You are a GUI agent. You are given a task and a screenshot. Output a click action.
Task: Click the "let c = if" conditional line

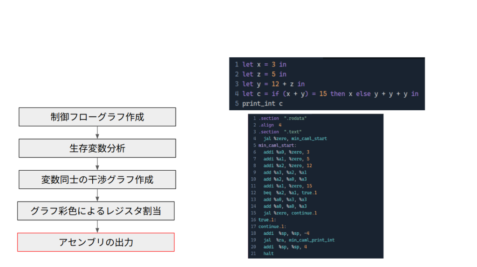click(x=330, y=93)
